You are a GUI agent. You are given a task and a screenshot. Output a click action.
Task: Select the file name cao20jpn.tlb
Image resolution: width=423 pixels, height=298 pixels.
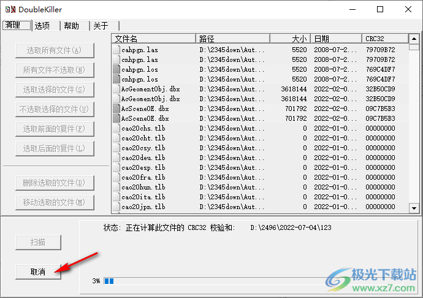(x=143, y=207)
